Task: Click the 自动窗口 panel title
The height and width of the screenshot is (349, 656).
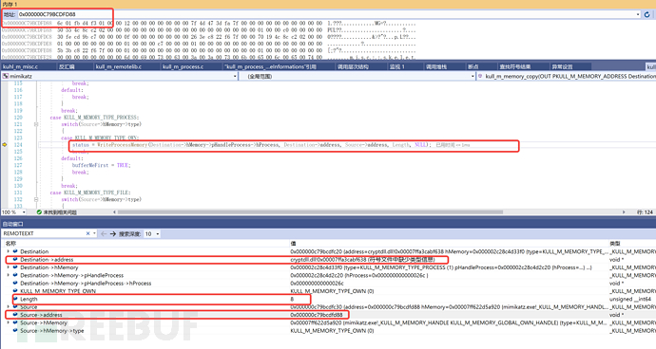Action: [13, 224]
